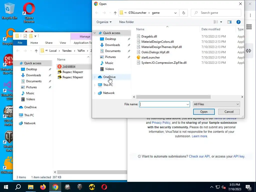The image size is (256, 192).
Task: Select Documents in Open dialog sidebar
Action: click(x=113, y=51)
